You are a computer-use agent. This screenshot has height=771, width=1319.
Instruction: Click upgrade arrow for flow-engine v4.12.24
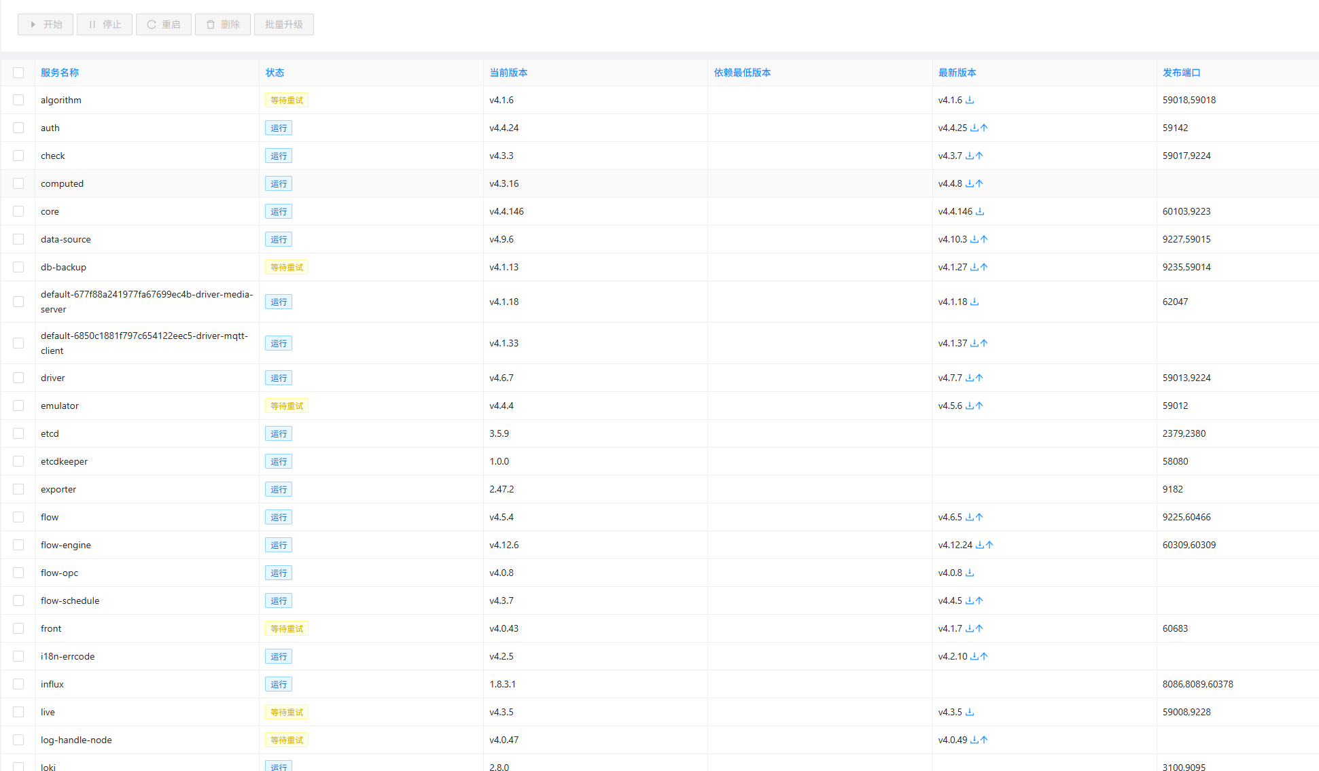coord(989,545)
